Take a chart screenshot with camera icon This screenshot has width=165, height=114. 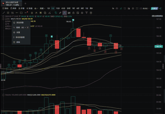point(117,8)
